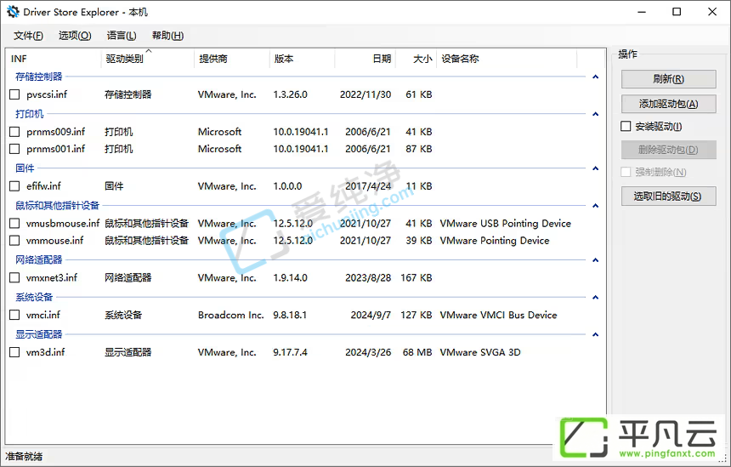Click the Driver Store Explorer gear icon
This screenshot has width=731, height=467.
pos(13,12)
